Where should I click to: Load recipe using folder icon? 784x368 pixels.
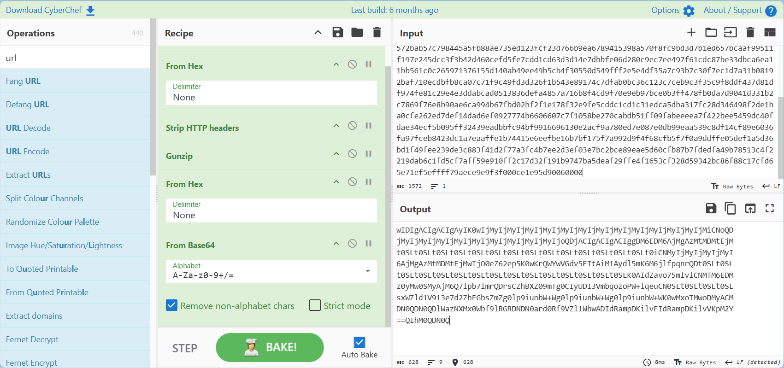click(357, 32)
